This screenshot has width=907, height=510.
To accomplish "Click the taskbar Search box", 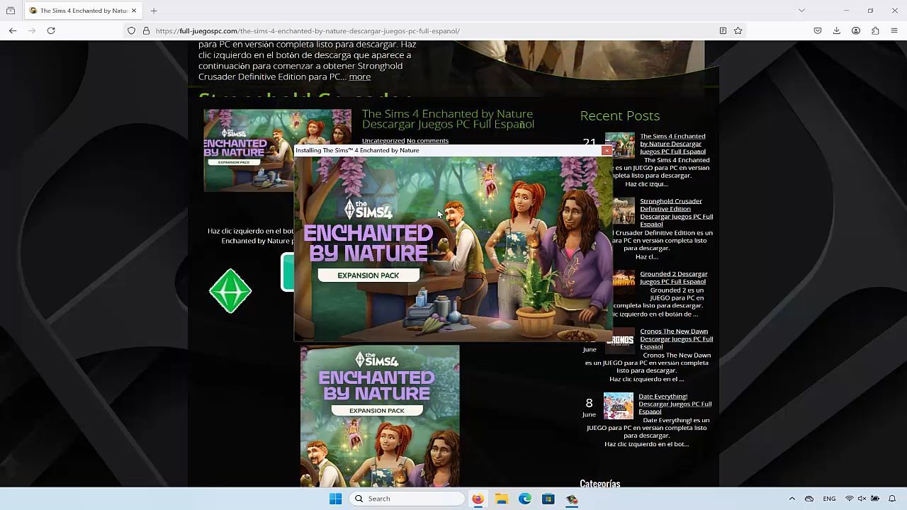I will (x=407, y=499).
